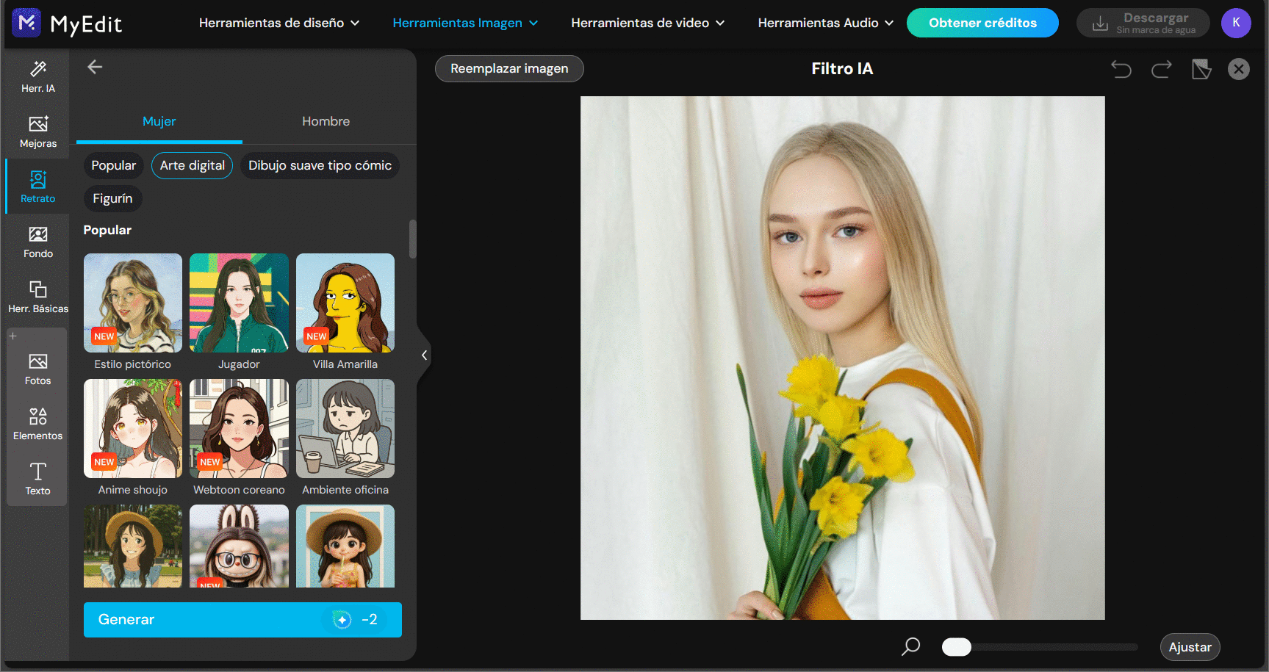Image resolution: width=1269 pixels, height=672 pixels.
Task: Choose the bunny ears glasses style thumbnail
Action: click(239, 546)
